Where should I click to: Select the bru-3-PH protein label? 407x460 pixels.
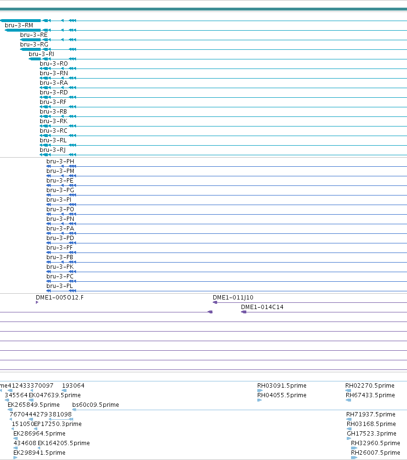[60, 161]
